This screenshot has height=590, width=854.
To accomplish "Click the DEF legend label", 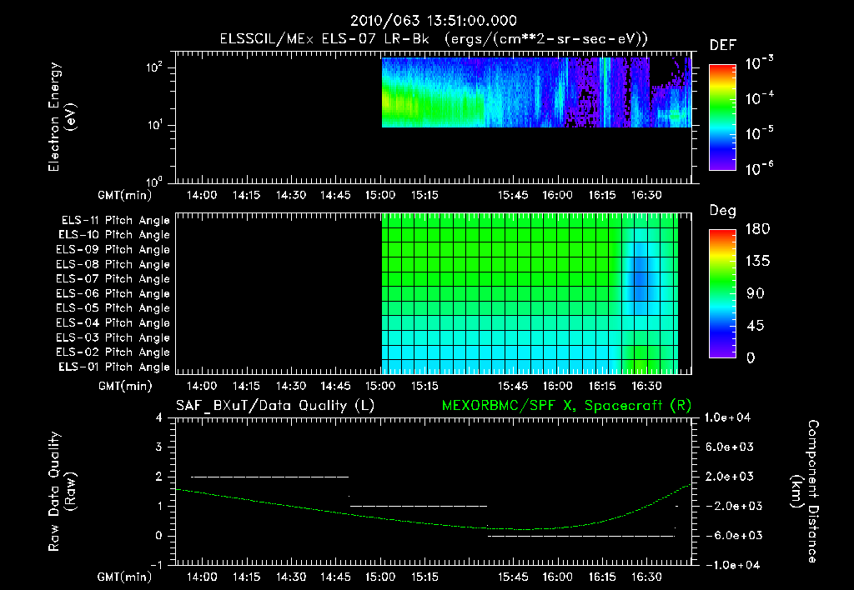I will pyautogui.click(x=723, y=45).
